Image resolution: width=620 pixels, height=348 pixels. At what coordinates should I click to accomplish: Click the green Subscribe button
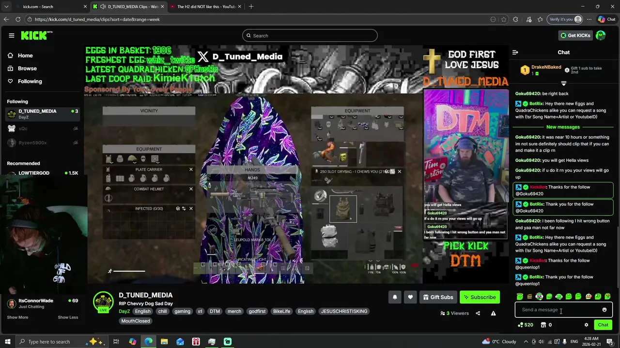(x=480, y=297)
